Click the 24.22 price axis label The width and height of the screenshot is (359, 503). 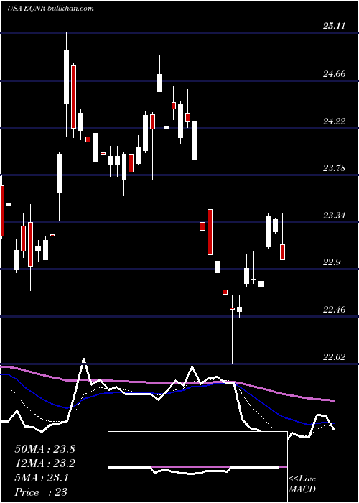click(335, 121)
